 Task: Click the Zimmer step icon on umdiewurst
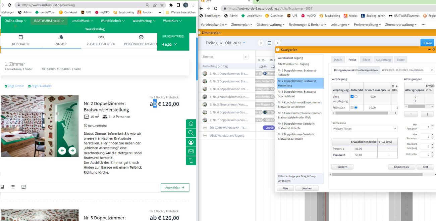pos(61,37)
